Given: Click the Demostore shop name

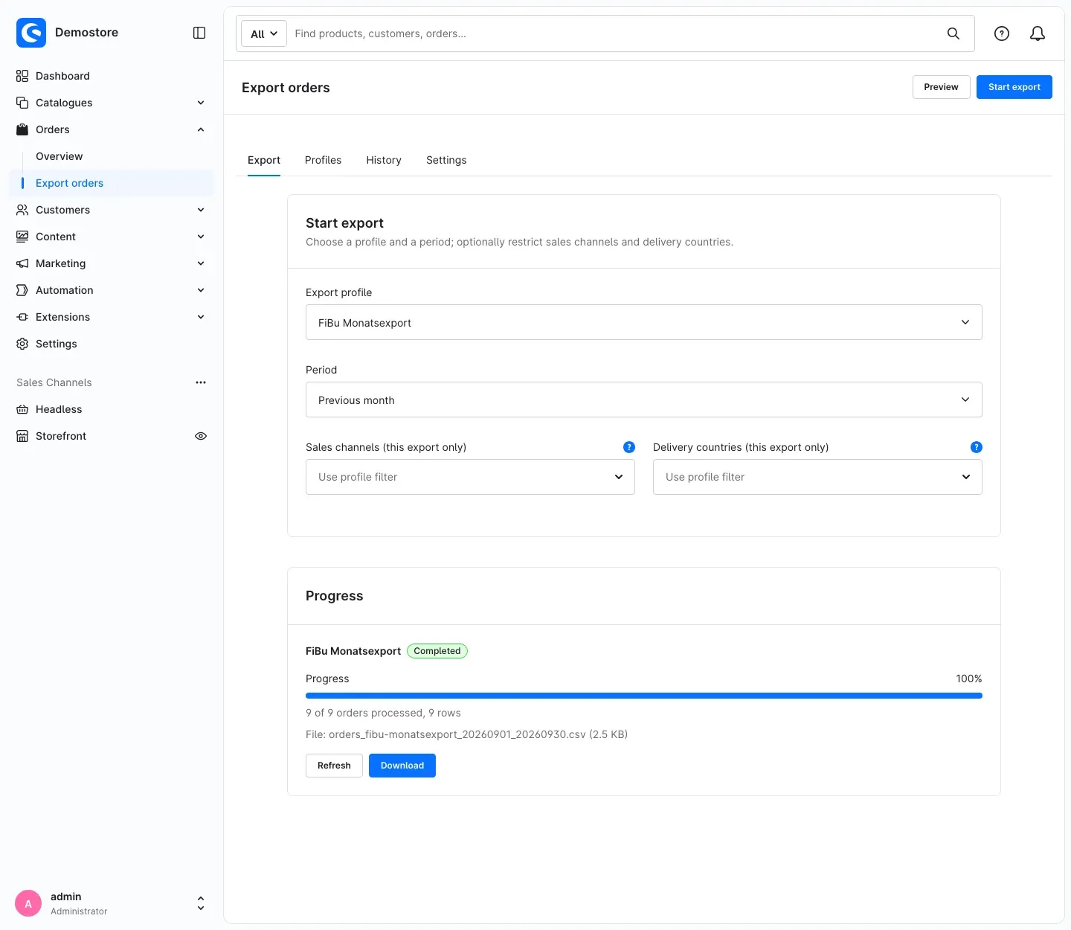Looking at the screenshot, I should 86,33.
